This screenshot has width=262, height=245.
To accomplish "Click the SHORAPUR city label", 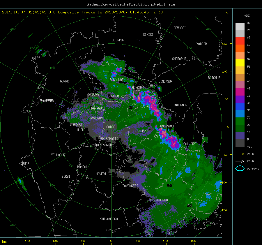I will (x=179, y=59).
